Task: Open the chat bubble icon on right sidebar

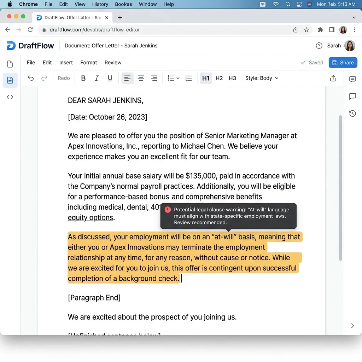Action: click(352, 96)
